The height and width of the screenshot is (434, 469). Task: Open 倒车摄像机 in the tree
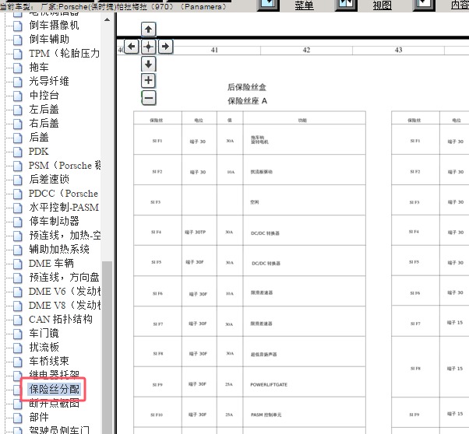click(54, 26)
